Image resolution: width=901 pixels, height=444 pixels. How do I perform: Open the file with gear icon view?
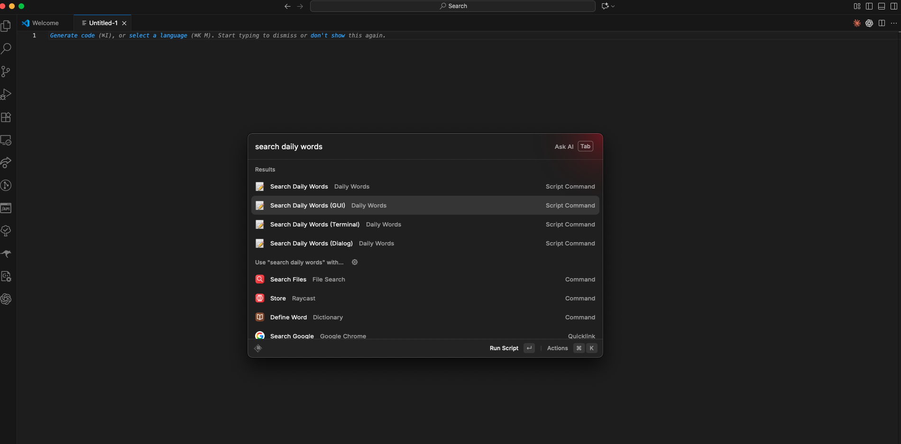tap(6, 276)
